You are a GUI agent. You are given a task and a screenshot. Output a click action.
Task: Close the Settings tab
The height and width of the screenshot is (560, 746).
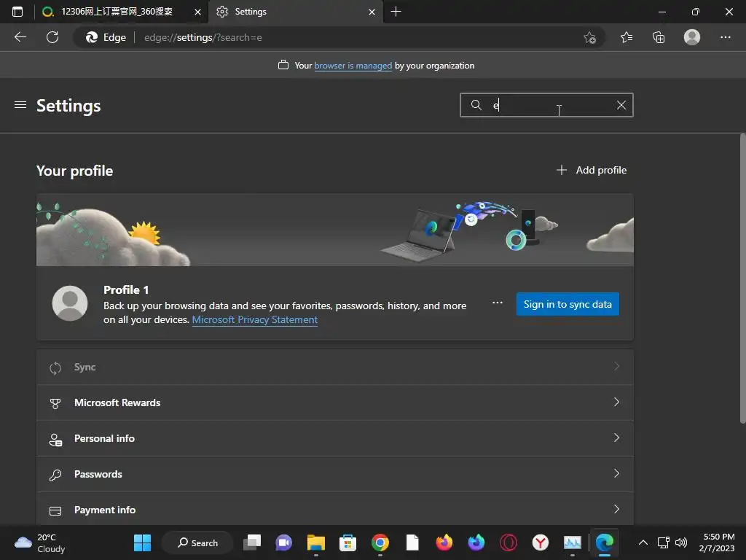372,12
